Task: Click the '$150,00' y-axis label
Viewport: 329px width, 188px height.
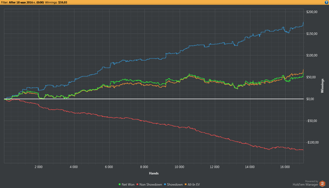Action: tap(312, 34)
